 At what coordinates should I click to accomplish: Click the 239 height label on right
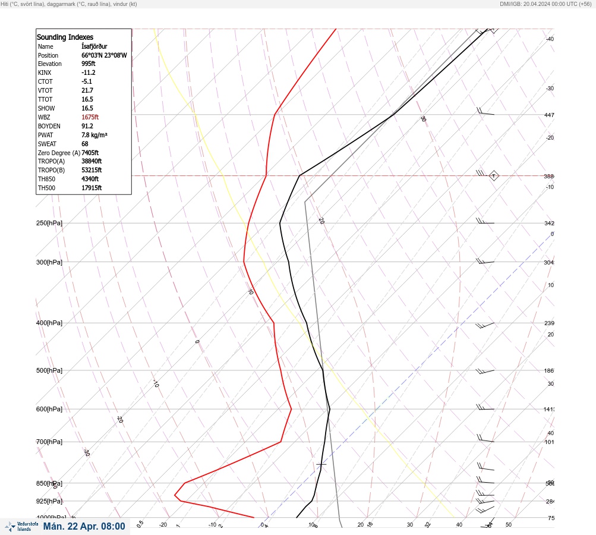(549, 323)
